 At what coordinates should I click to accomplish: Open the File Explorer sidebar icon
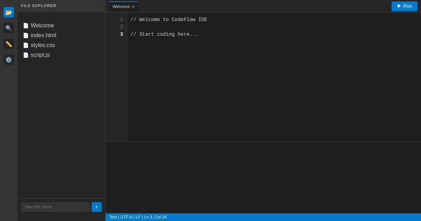pos(9,12)
